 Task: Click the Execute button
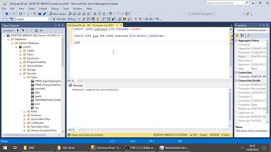coord(59,19)
